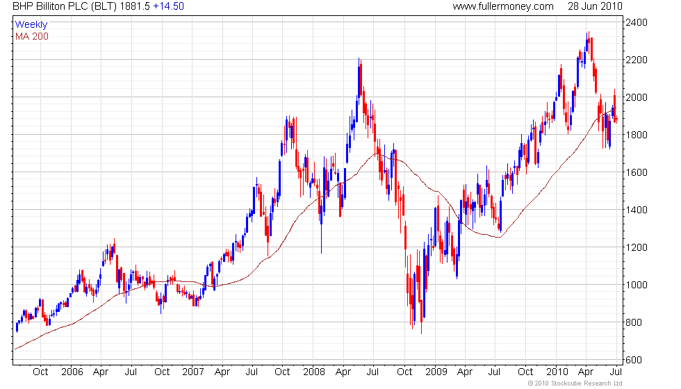Click the 1600 price axis label
The width and height of the screenshot is (681, 389).
637,172
